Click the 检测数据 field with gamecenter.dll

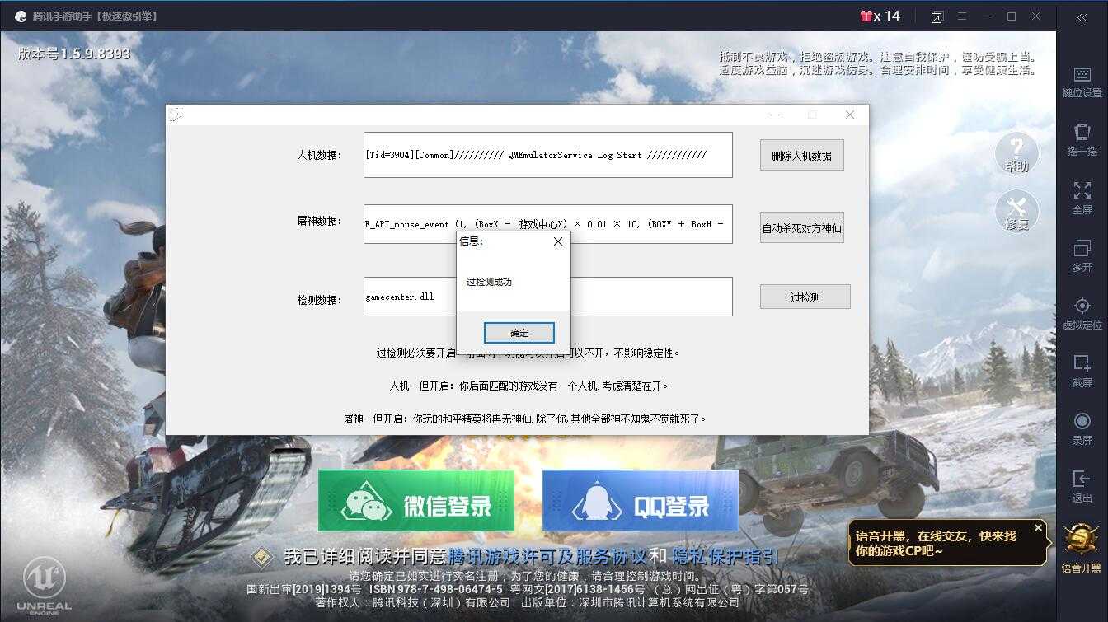tap(547, 297)
